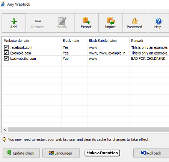
Task: Click the Any Weblock app title icon
Action: pyautogui.click(x=3, y=4)
